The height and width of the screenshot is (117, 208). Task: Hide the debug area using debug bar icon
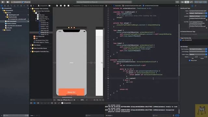click(x=31, y=103)
